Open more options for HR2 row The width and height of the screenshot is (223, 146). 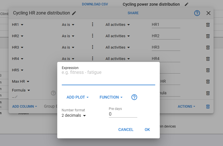coord(93,36)
